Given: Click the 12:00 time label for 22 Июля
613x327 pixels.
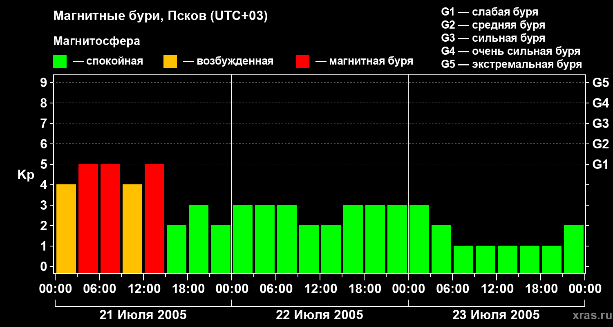Looking at the screenshot, I should 320,289.
